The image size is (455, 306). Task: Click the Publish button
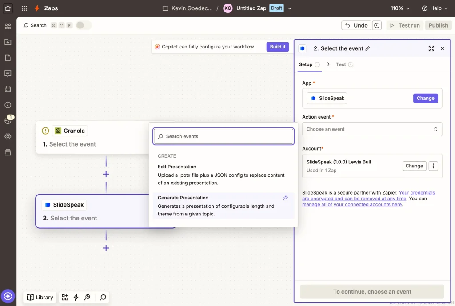[438, 25]
